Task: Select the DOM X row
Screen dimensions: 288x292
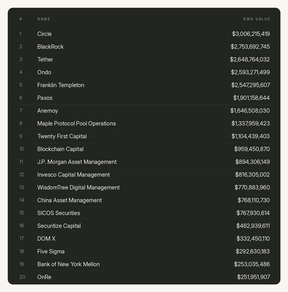Action: [x=144, y=239]
